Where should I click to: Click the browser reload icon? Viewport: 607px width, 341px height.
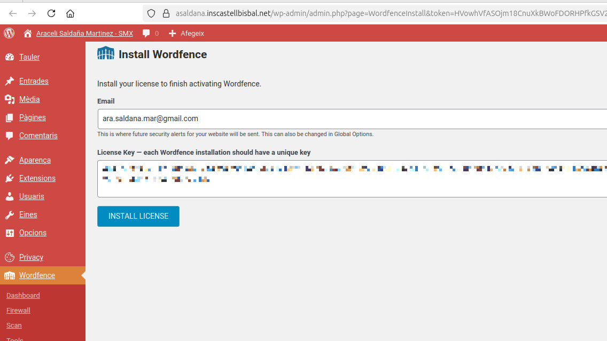(51, 13)
